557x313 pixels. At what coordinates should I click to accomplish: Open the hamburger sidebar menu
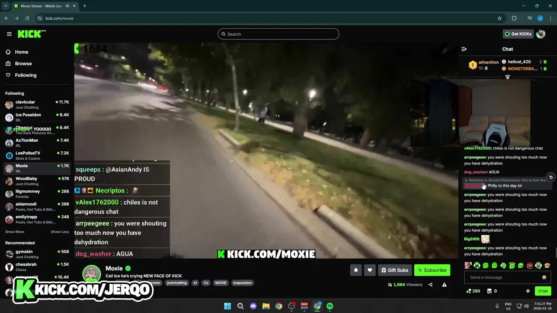pos(9,34)
